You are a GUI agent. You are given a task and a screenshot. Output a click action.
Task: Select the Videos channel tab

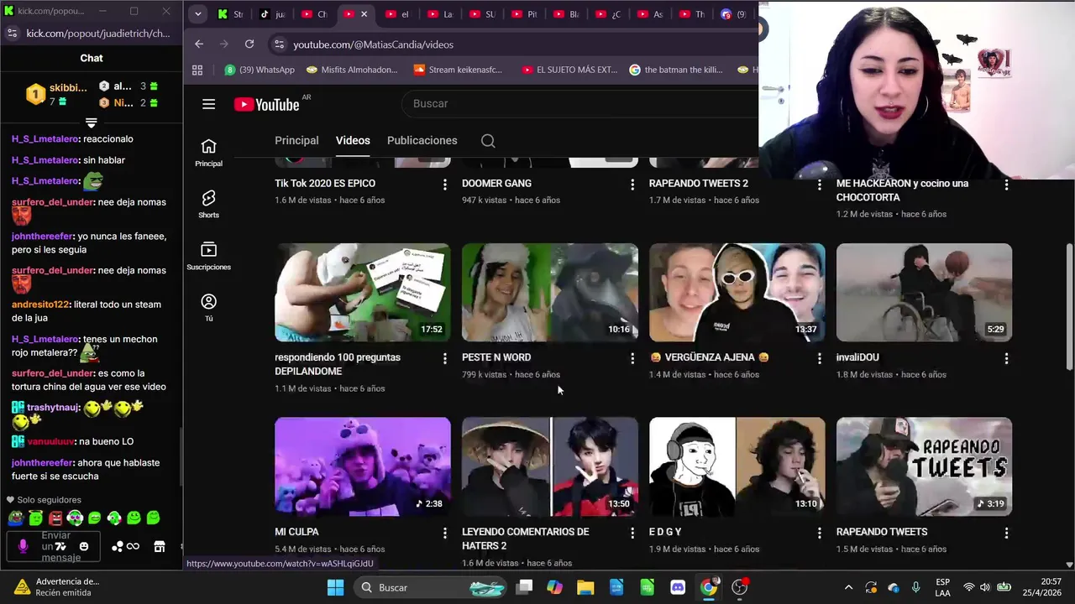tap(353, 140)
